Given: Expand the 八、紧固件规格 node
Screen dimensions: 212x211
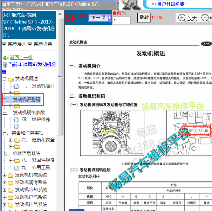Looking at the screenshot, I should coord(11,160).
